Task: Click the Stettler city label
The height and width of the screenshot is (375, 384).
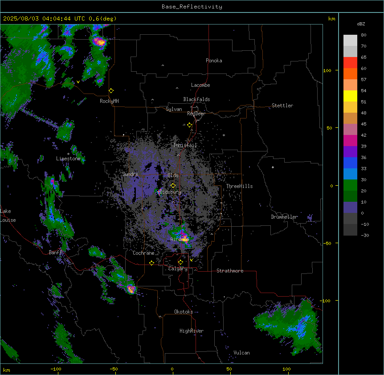Action: pos(282,106)
